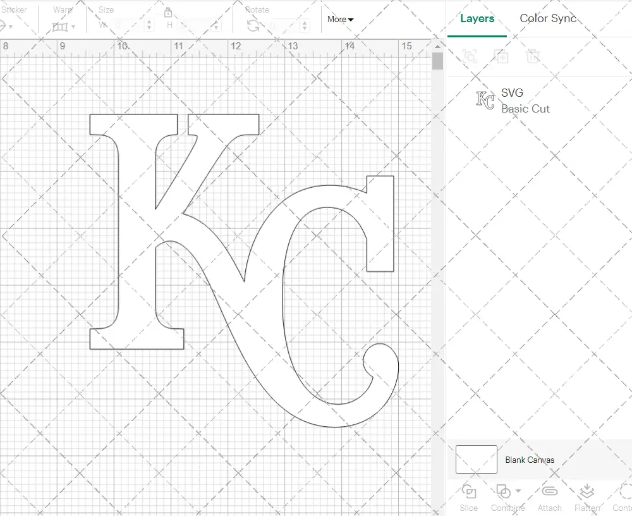Open the Warp tool dropdown

point(73,27)
